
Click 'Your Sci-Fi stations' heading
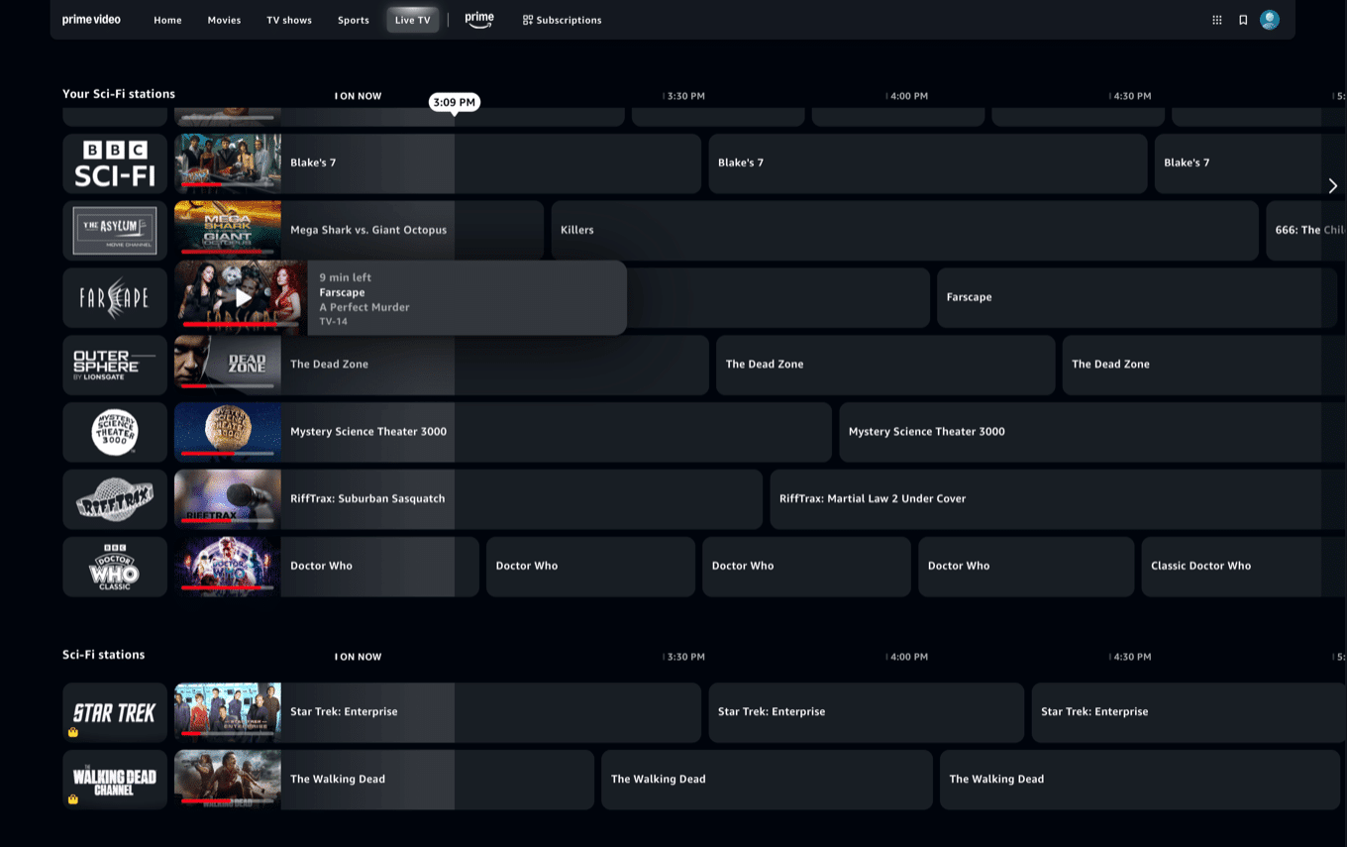[119, 94]
